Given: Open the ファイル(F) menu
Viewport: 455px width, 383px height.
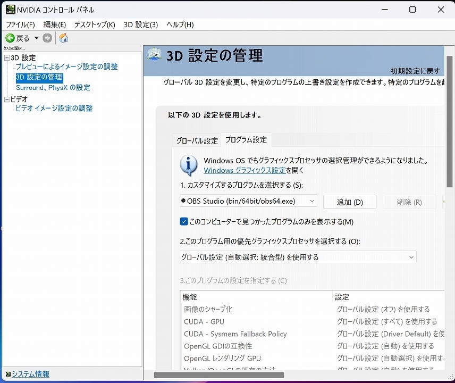Looking at the screenshot, I should 20,24.
